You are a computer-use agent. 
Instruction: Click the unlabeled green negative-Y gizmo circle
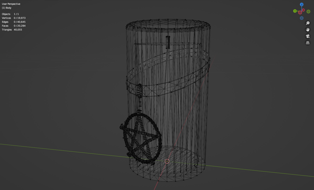coord(308,12)
